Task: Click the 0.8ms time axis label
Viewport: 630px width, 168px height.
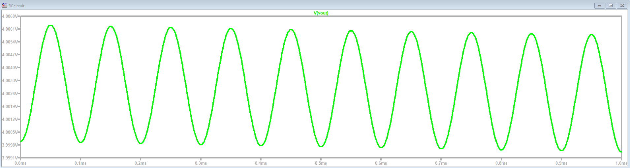Action: point(501,163)
